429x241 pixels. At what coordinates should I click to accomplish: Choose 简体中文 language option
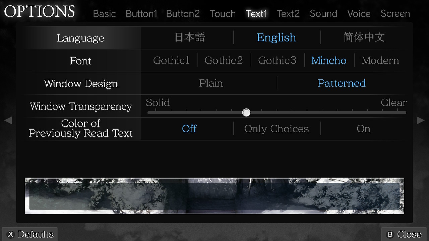coord(364,37)
